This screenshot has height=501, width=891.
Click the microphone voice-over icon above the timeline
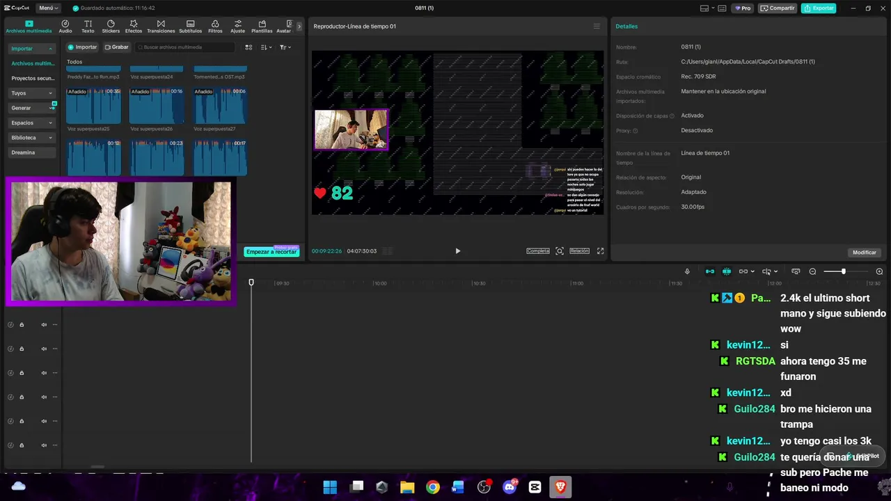687,271
